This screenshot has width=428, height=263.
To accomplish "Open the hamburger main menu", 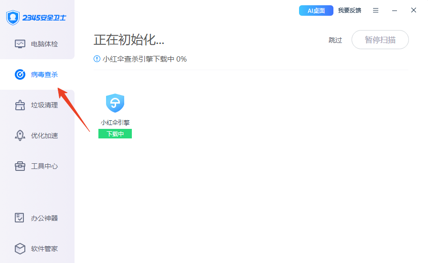I will point(375,11).
